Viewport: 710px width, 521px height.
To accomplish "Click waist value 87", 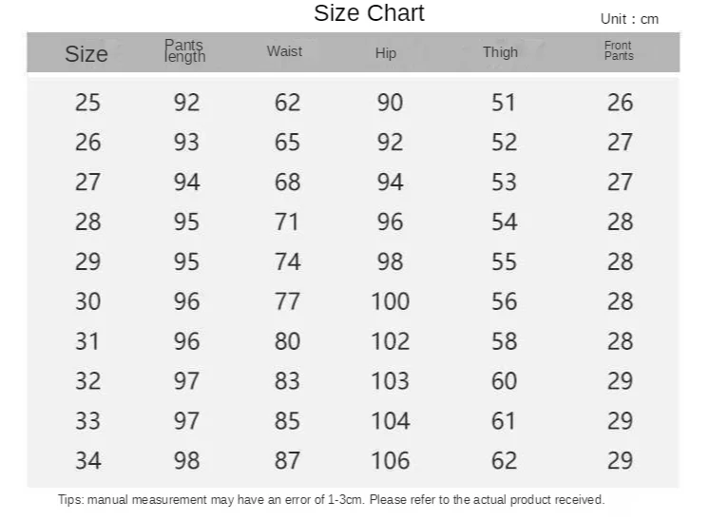I will click(x=287, y=461).
